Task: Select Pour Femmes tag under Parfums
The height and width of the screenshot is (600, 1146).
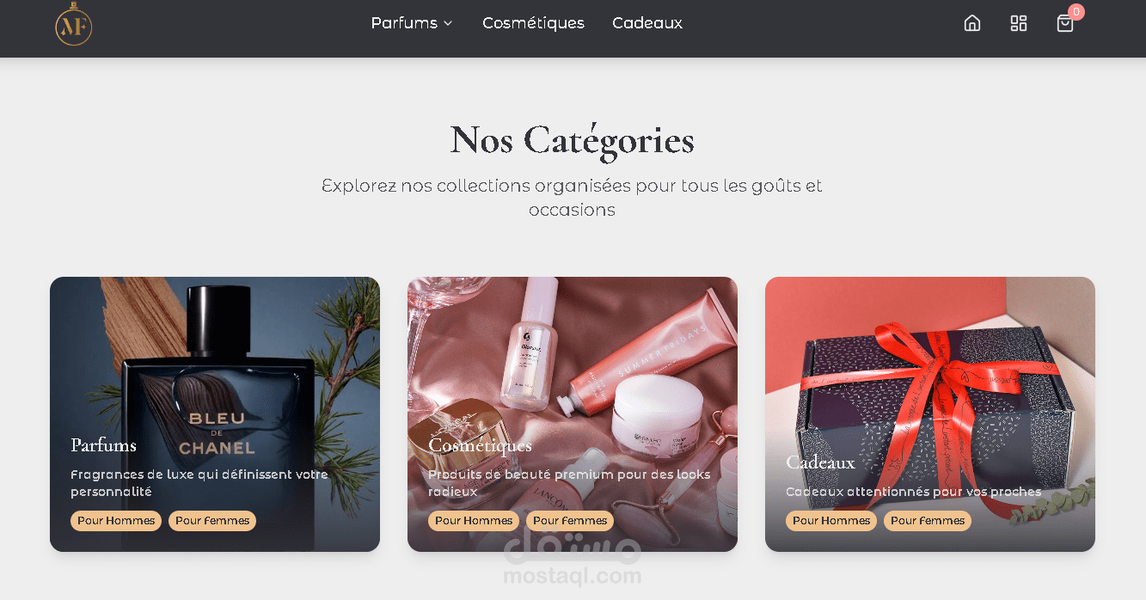Action: (212, 521)
